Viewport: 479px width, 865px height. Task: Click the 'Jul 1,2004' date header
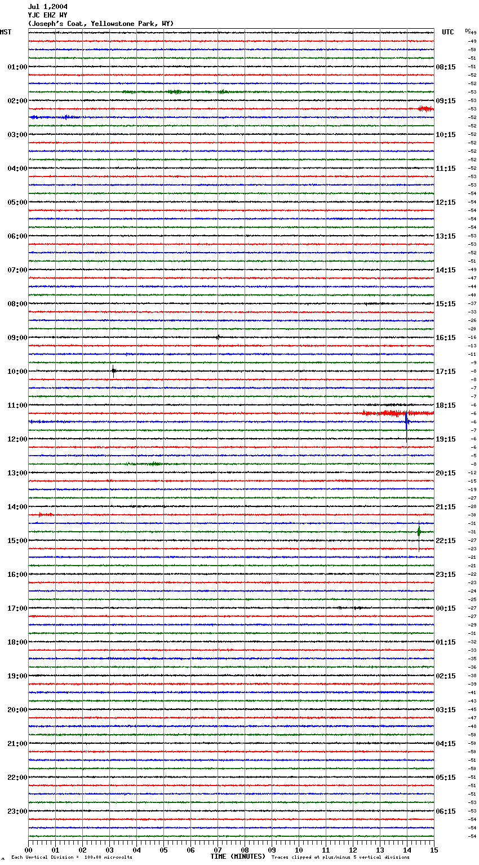pos(48,7)
